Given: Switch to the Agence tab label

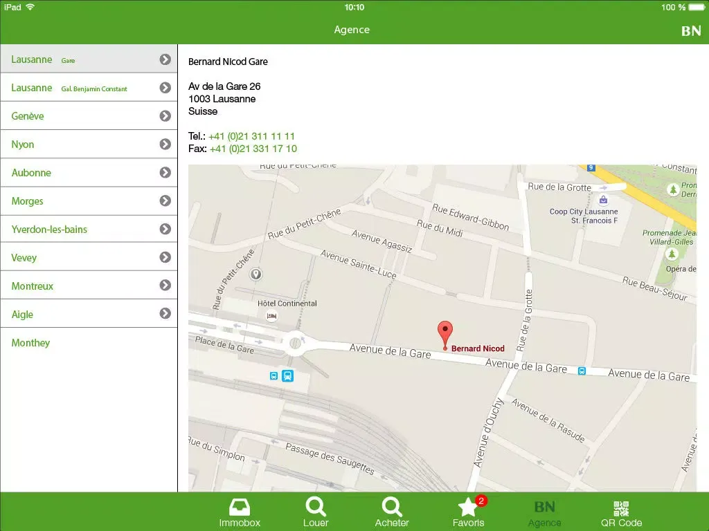Looking at the screenshot, I should click(x=544, y=523).
